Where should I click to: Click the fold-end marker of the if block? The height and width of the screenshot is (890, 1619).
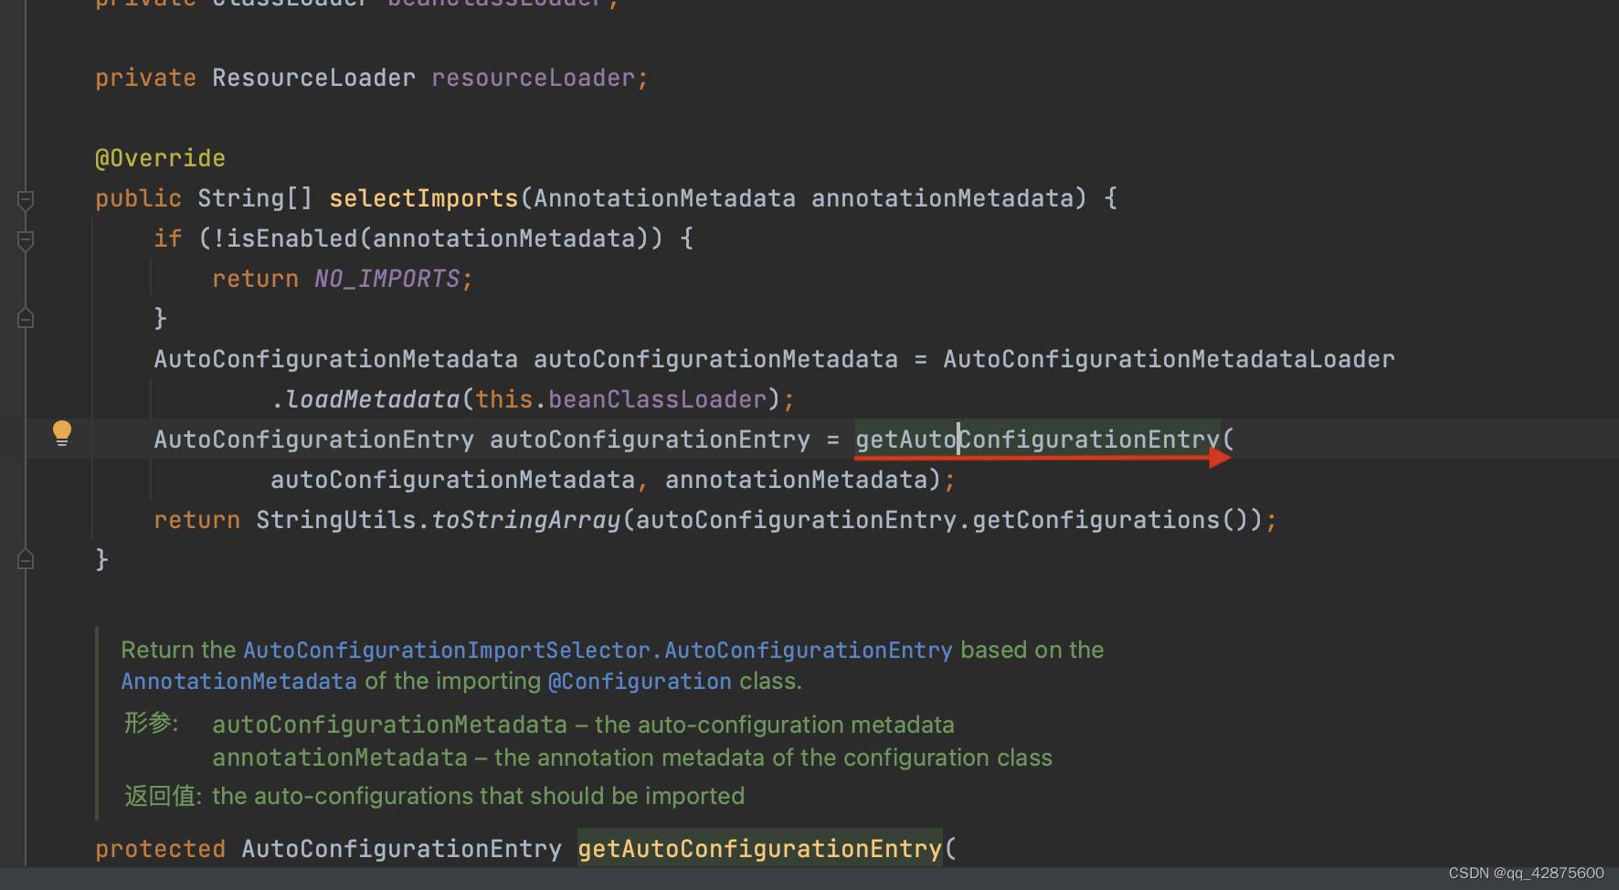(x=26, y=318)
